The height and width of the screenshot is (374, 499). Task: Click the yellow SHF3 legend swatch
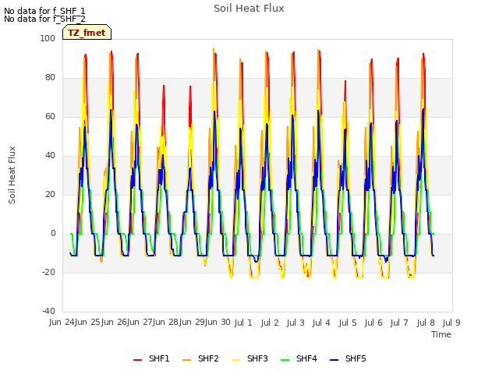tap(235, 360)
